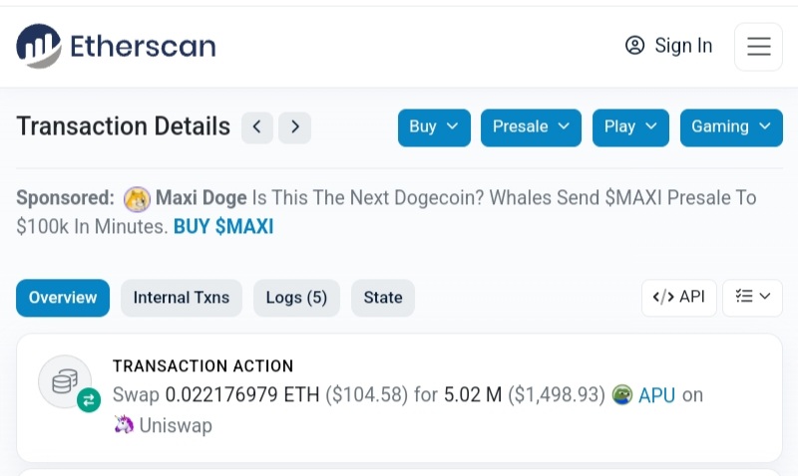This screenshot has width=798, height=476.
Task: Open the hamburger navigation menu
Action: pos(758,46)
